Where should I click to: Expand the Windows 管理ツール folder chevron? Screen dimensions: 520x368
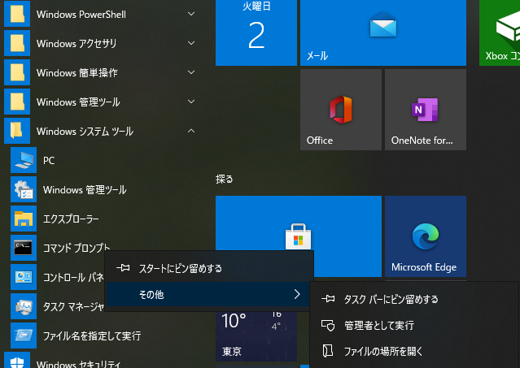tap(191, 102)
